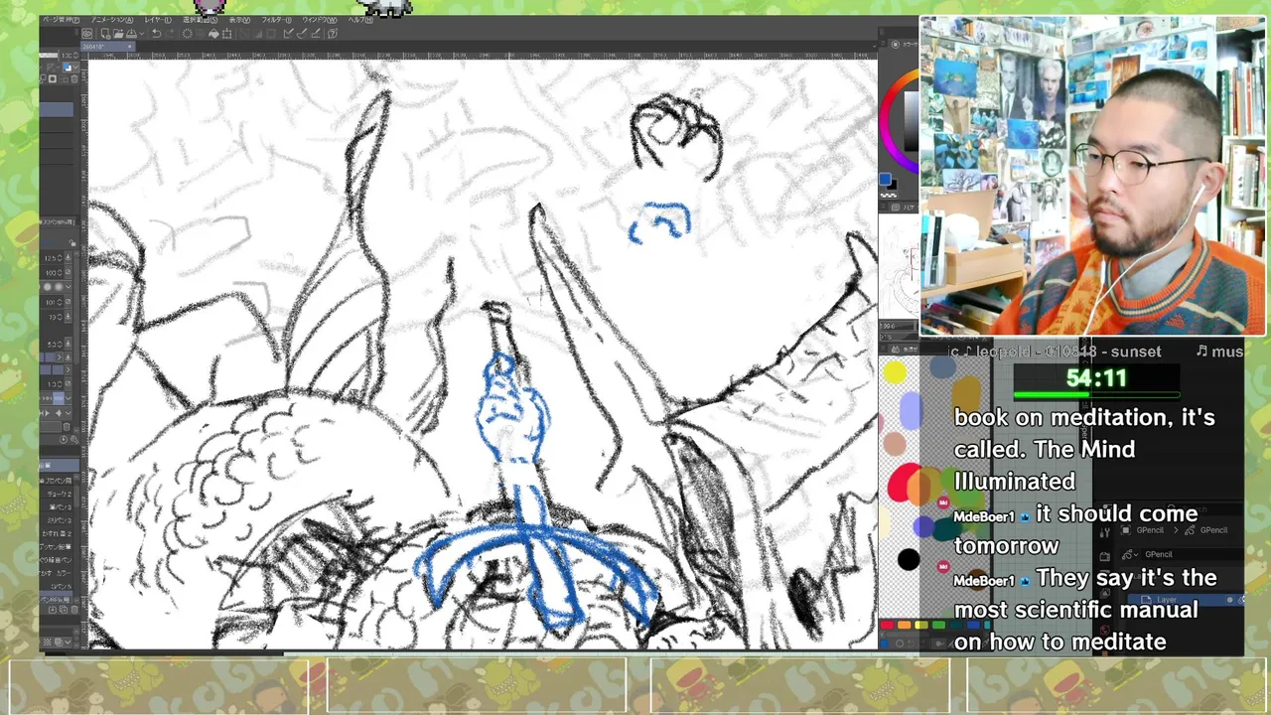Viewport: 1271px width, 715px height.
Task: Click the Clear layer toolbar icon
Action: click(x=188, y=34)
